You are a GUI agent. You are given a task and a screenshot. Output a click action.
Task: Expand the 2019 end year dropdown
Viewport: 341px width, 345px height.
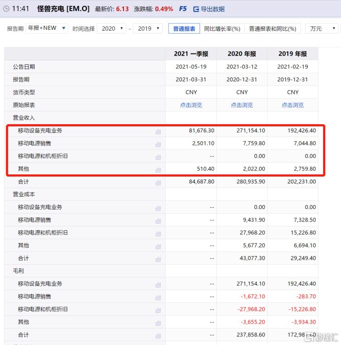pyautogui.click(x=147, y=29)
